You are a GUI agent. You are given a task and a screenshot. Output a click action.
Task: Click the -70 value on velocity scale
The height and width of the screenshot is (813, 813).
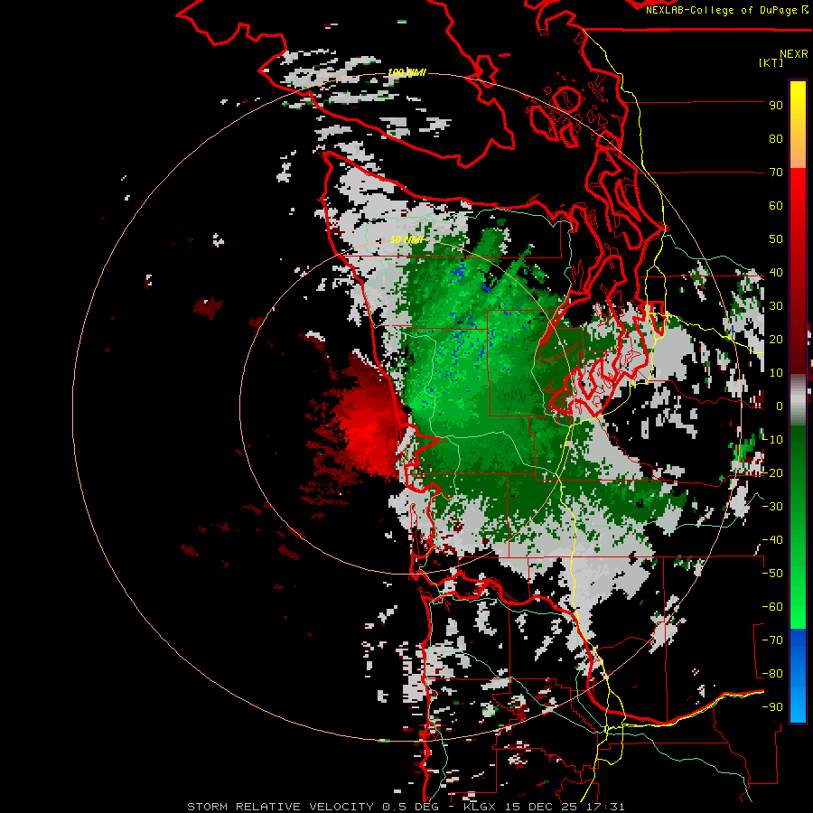772,640
